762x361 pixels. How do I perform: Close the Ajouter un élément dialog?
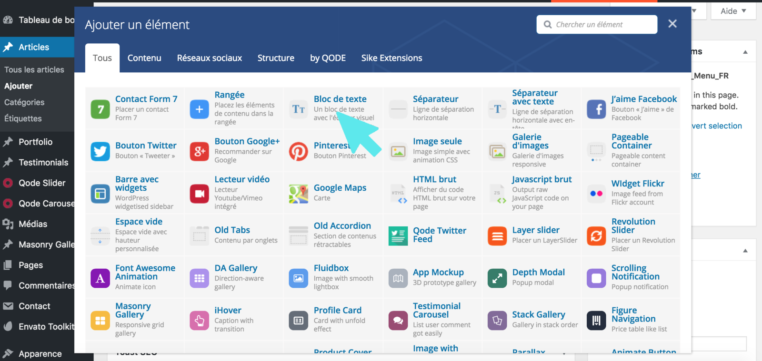(x=672, y=24)
